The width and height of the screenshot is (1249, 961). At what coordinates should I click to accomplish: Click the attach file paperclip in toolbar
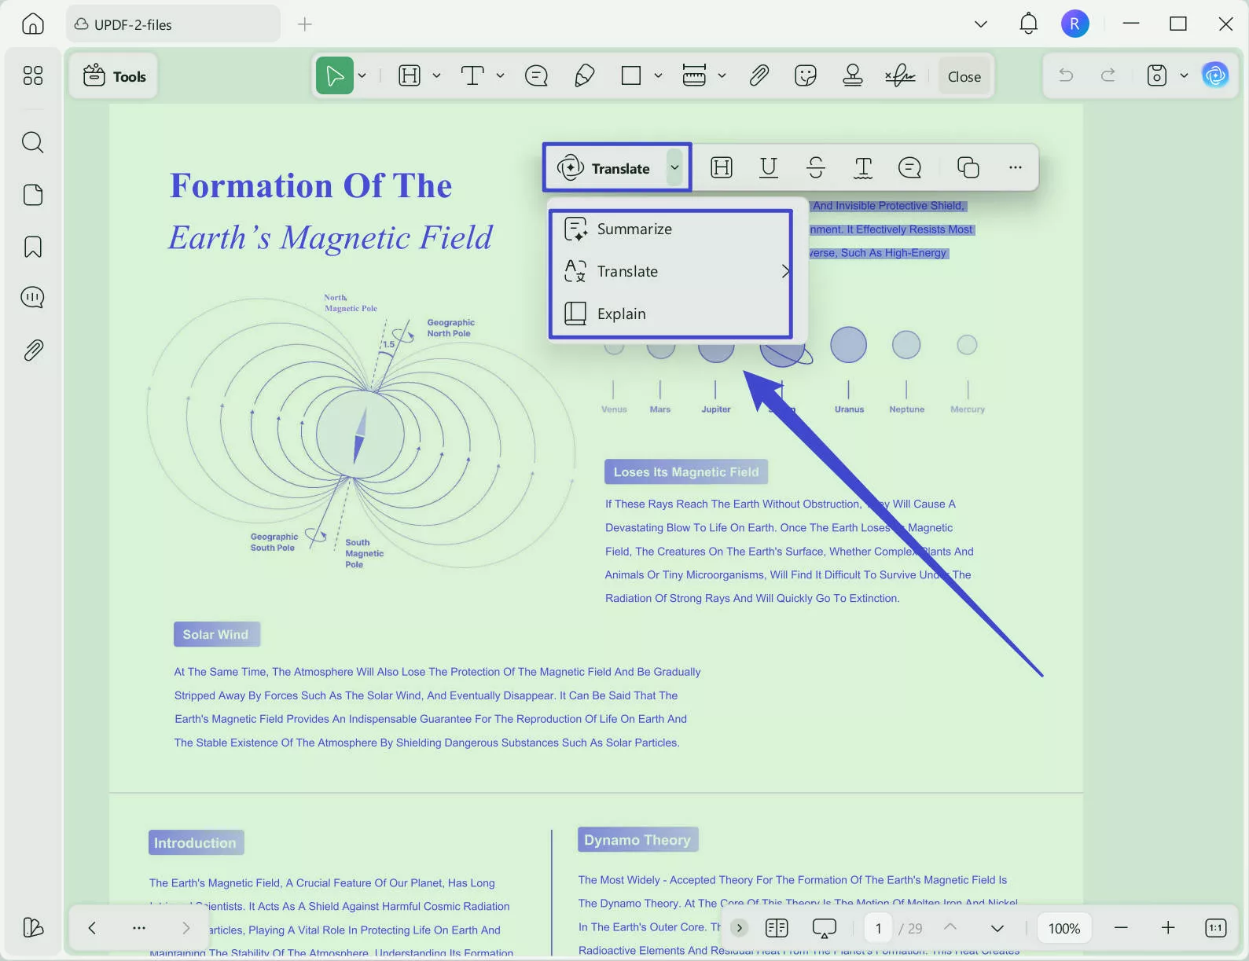coord(759,76)
